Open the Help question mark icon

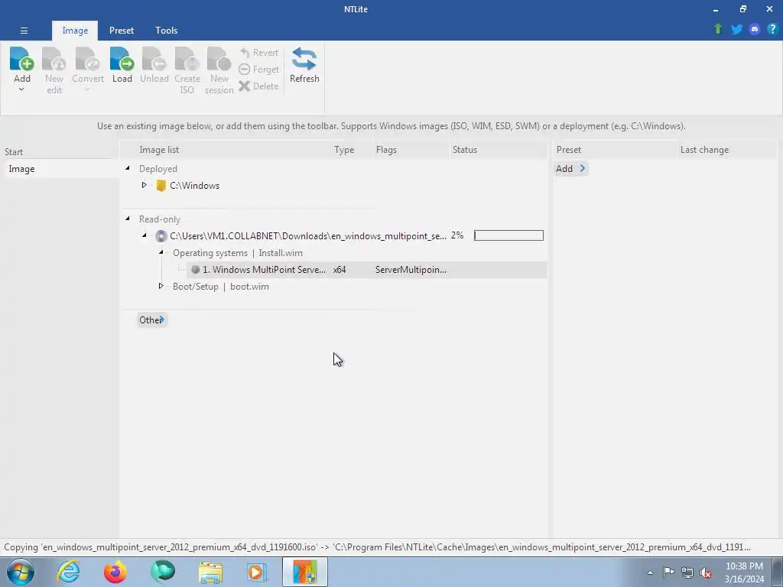click(x=772, y=29)
